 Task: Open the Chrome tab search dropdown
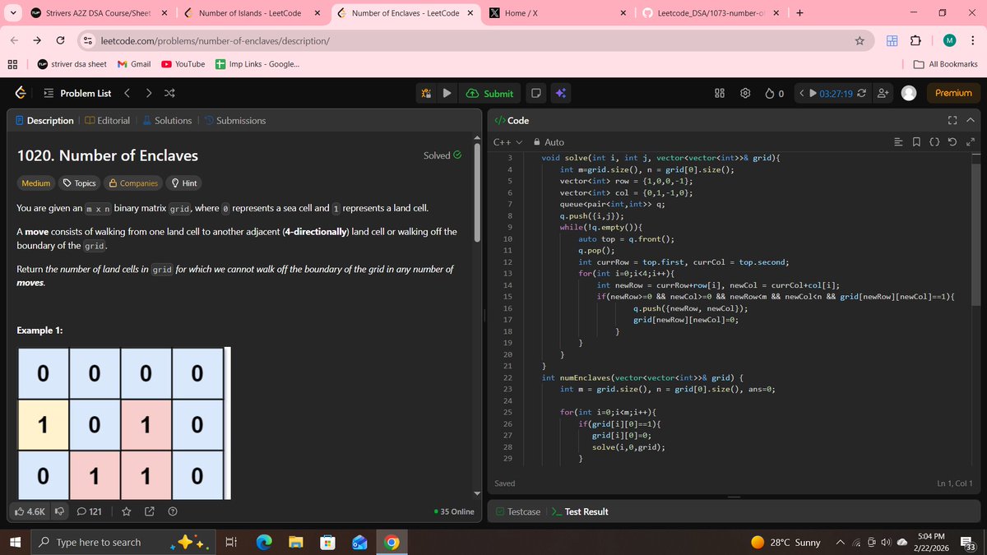point(12,13)
